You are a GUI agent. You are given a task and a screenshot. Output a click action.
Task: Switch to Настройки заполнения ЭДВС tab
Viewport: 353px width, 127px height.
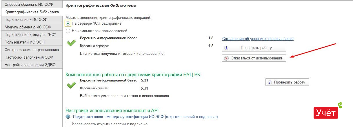[x=31, y=65]
